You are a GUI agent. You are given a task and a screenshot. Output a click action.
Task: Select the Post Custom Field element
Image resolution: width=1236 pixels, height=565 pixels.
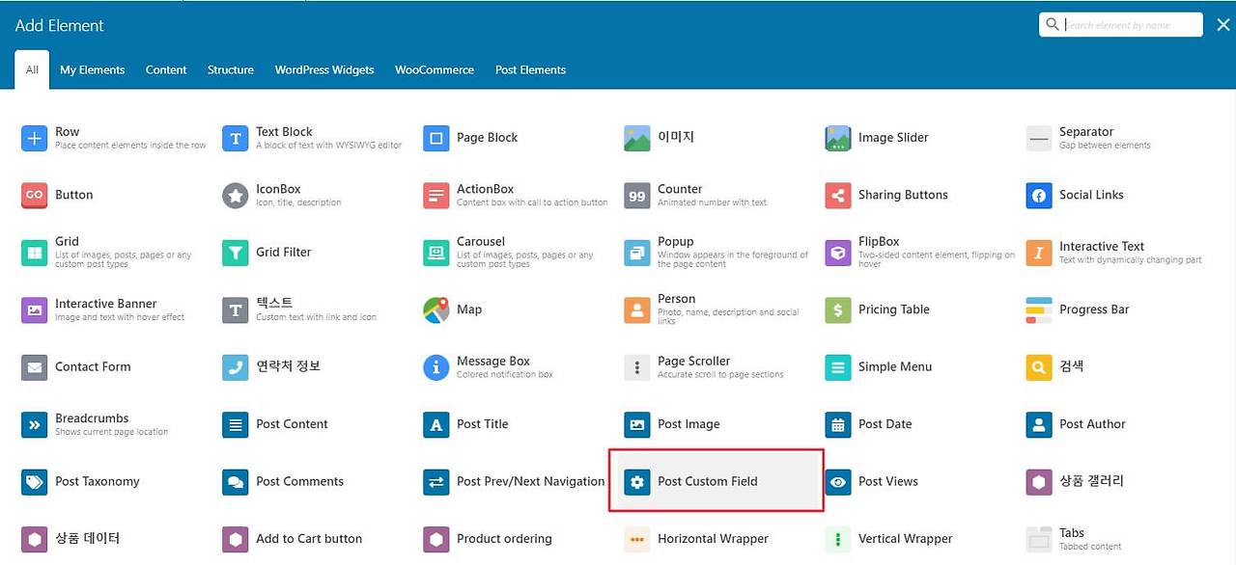tap(716, 481)
